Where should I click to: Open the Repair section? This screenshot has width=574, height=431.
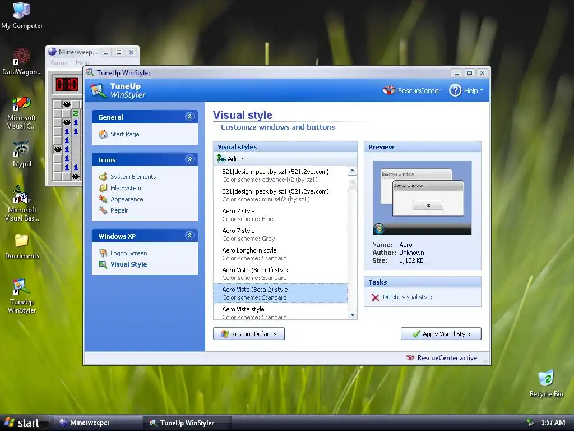pyautogui.click(x=119, y=211)
